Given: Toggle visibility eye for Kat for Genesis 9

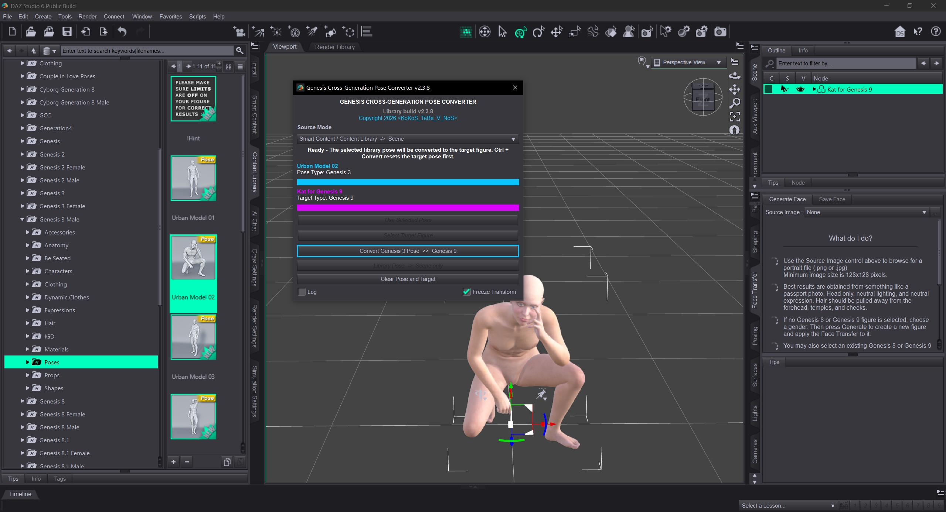Looking at the screenshot, I should click(800, 89).
